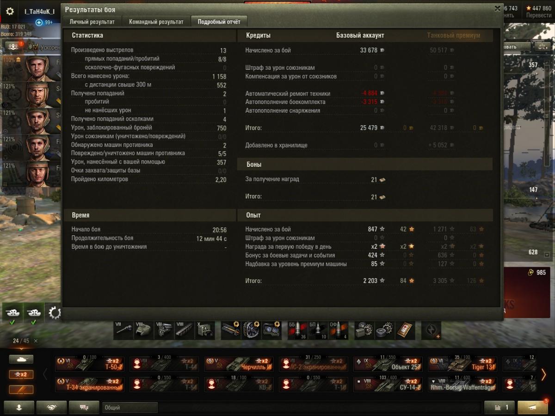Open the gun rammer equipment slot
The height and width of the screenshot is (416, 555).
pos(230,330)
